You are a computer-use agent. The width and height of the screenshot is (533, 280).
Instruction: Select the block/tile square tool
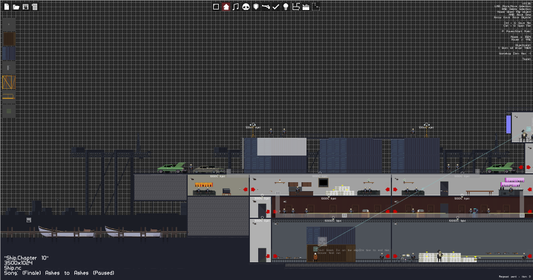216,7
